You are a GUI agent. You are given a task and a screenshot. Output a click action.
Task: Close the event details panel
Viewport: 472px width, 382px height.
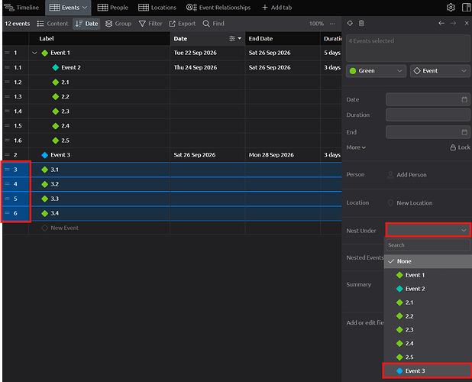click(x=467, y=23)
